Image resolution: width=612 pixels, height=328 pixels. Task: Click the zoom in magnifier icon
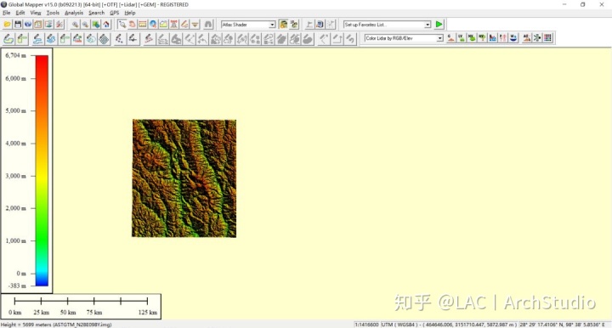pyautogui.click(x=75, y=25)
